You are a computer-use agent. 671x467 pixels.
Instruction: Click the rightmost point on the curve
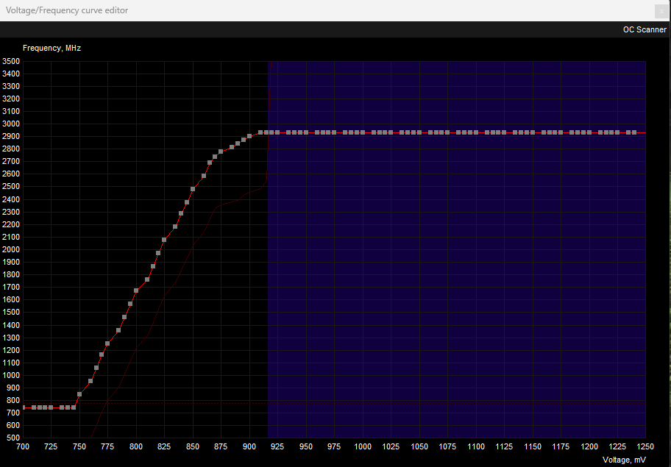click(633, 132)
